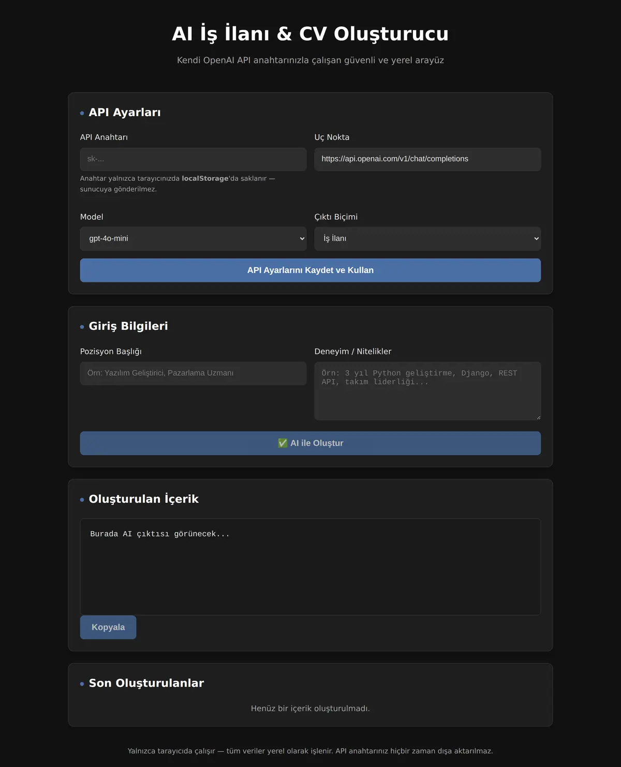Click the Son Oluşturulanlar section heading
This screenshot has height=767, width=621.
point(146,683)
